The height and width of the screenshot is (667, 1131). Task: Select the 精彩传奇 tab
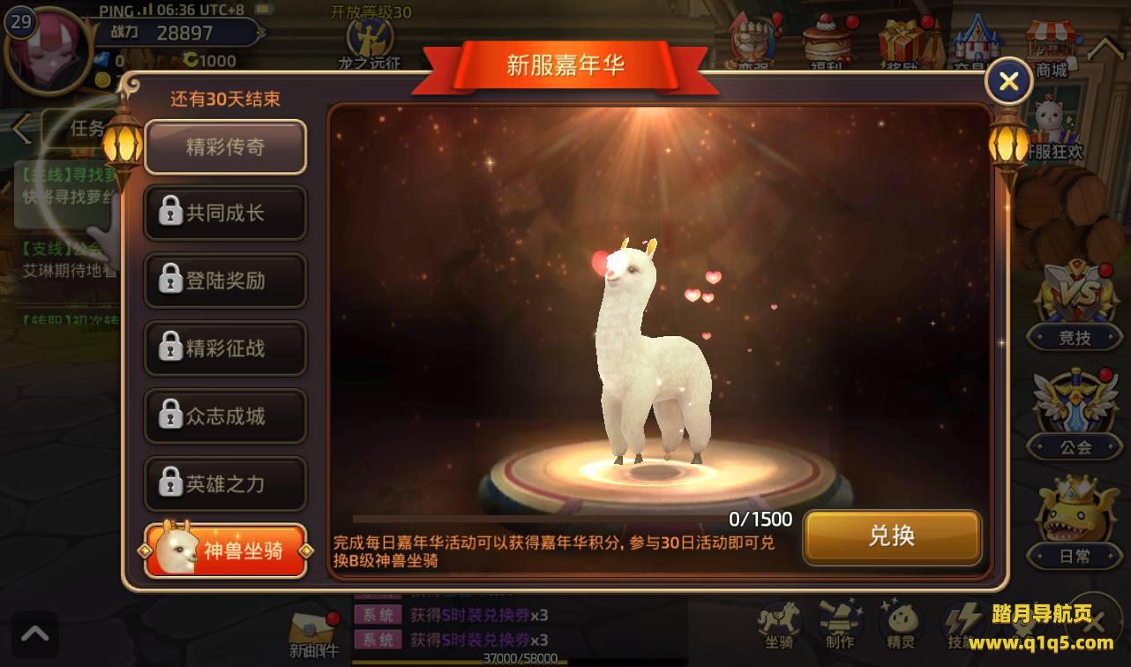point(226,147)
